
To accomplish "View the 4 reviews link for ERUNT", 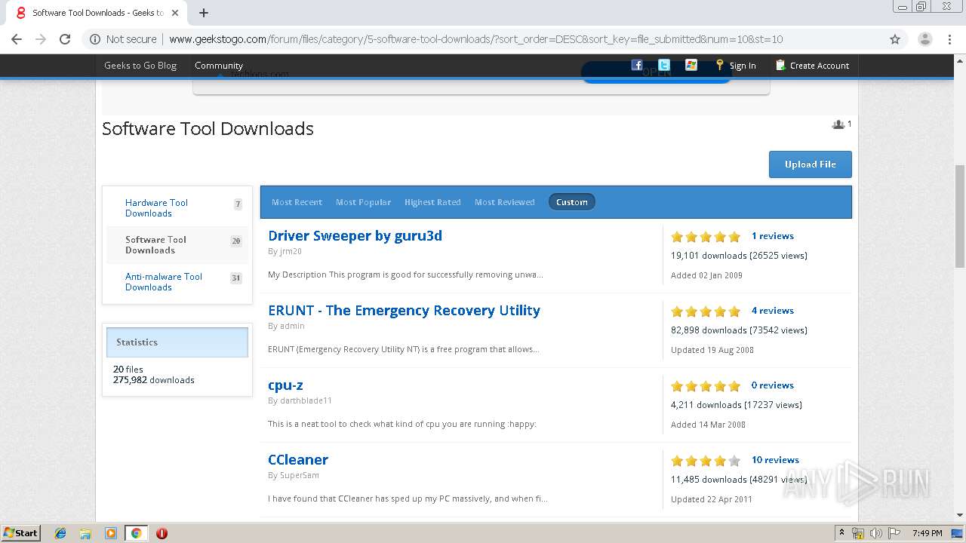I will 772,311.
